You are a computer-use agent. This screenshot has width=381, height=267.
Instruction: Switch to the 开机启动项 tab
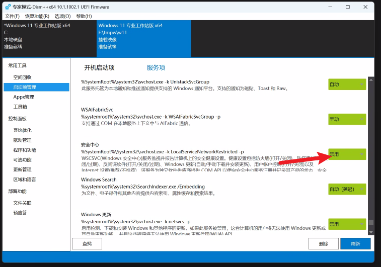coord(99,68)
